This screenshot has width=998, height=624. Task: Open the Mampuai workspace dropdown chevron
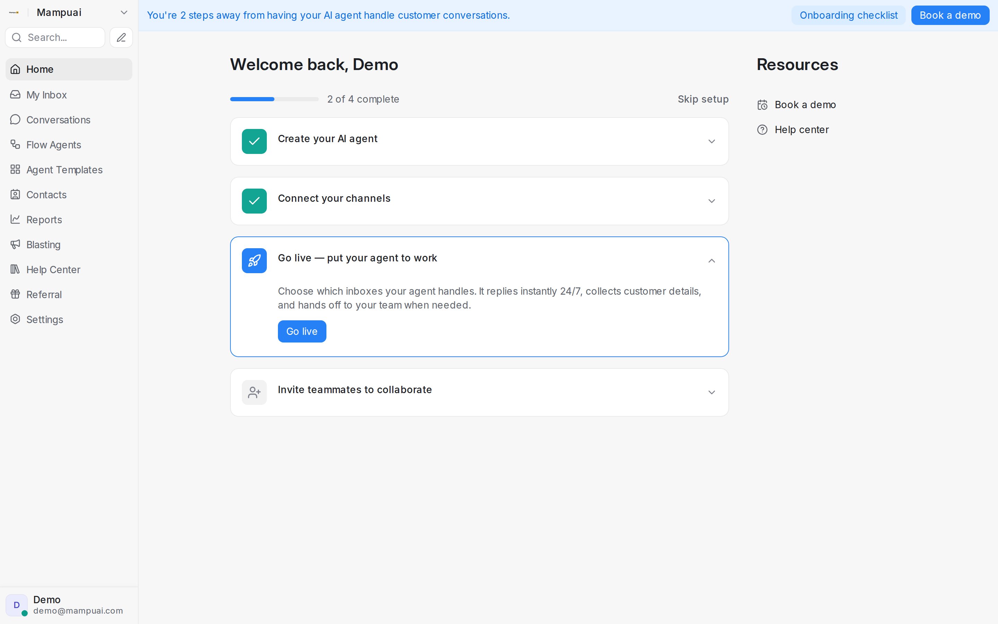(124, 12)
